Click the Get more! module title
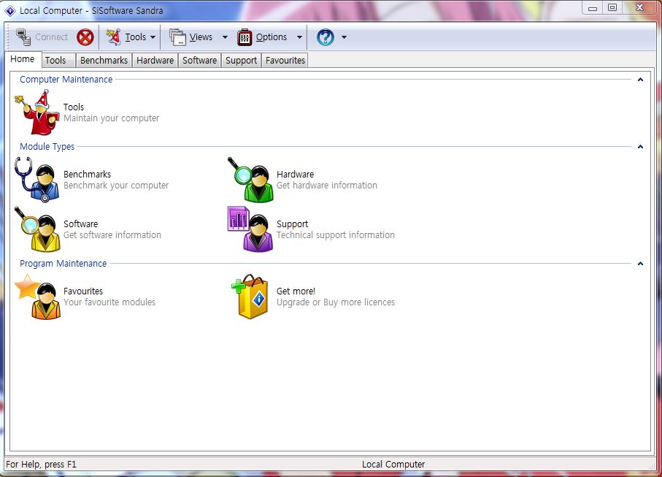662x477 pixels. tap(296, 291)
